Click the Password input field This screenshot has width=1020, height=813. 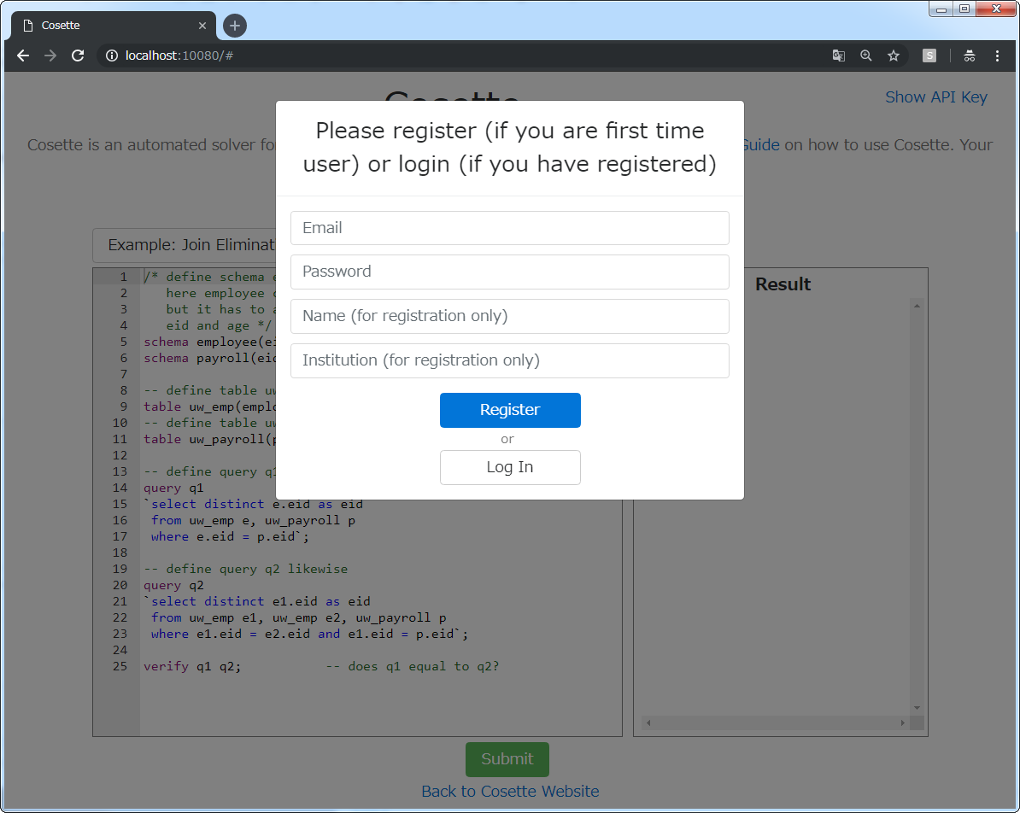coord(510,272)
